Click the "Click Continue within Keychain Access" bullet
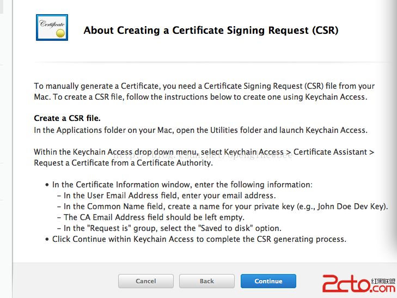Viewport: 397px width, 298px height. pos(199,239)
